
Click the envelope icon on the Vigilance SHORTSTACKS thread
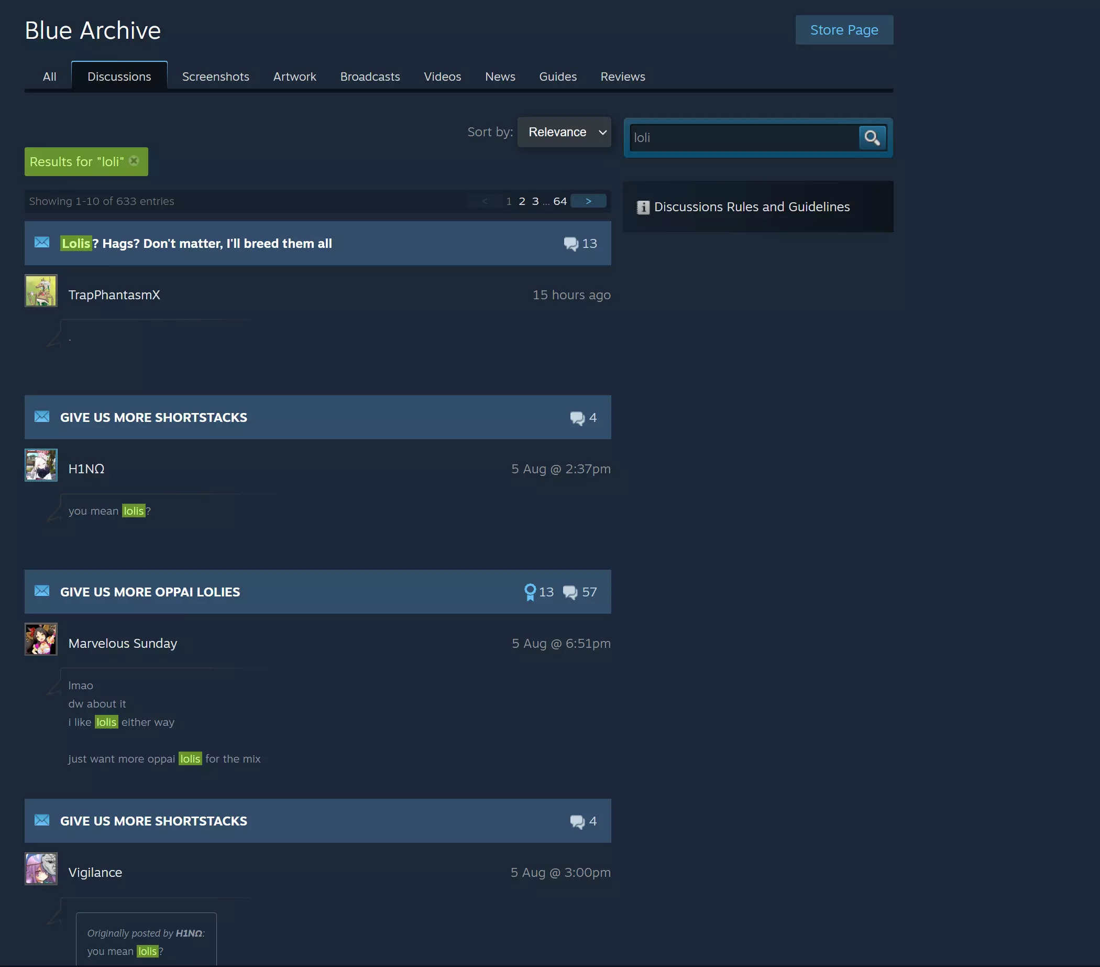pos(42,820)
